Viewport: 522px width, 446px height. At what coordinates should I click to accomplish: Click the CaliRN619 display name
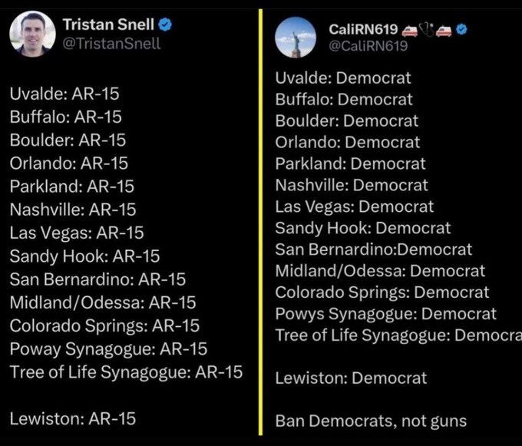pyautogui.click(x=363, y=30)
